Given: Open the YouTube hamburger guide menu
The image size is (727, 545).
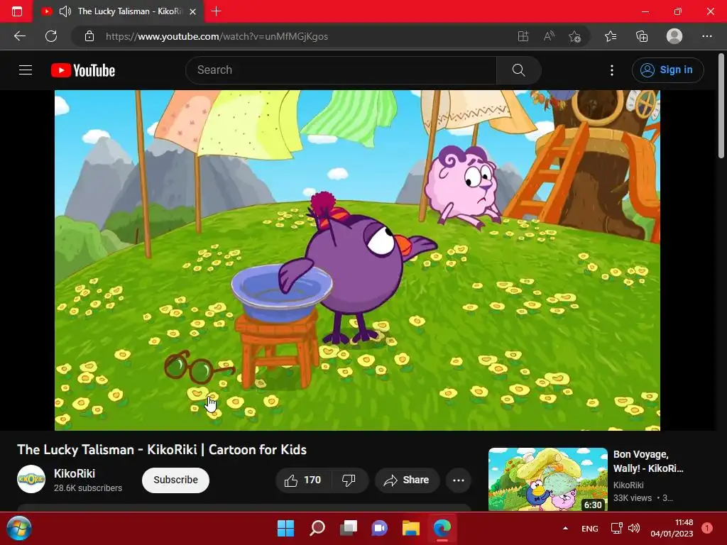Looking at the screenshot, I should click(26, 70).
